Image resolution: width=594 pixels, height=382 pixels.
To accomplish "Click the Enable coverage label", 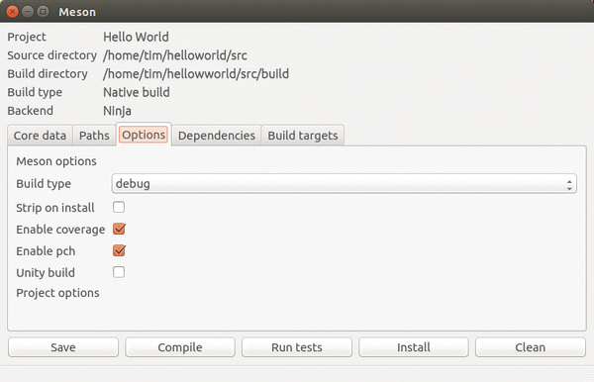I will point(60,229).
